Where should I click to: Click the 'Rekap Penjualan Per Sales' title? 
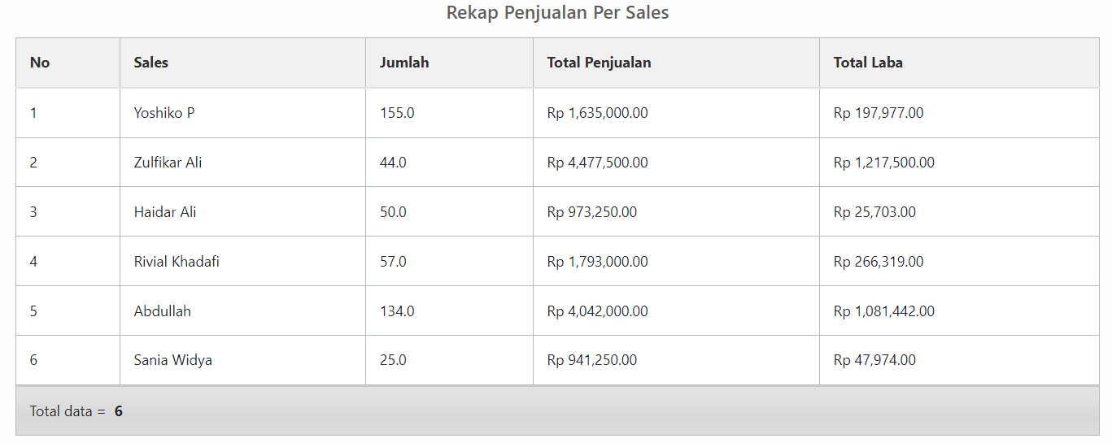click(557, 13)
